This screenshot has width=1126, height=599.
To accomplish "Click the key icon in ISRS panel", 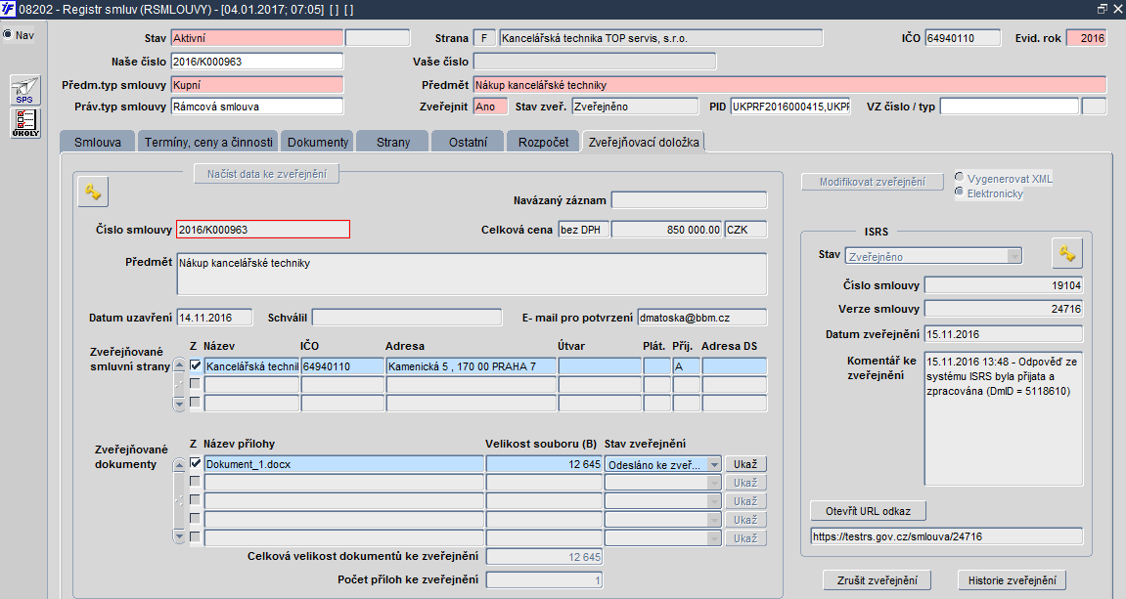I will pyautogui.click(x=1067, y=253).
